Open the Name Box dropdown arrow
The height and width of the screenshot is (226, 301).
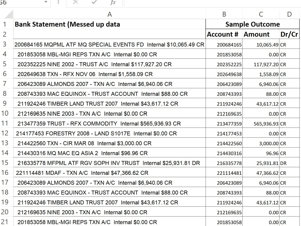[46, 2]
